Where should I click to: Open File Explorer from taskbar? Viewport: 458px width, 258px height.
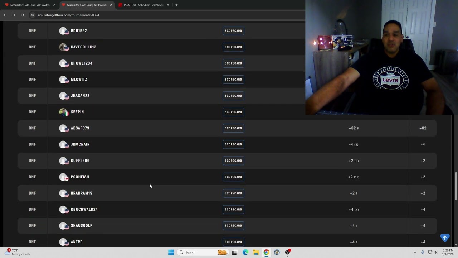(x=256, y=252)
